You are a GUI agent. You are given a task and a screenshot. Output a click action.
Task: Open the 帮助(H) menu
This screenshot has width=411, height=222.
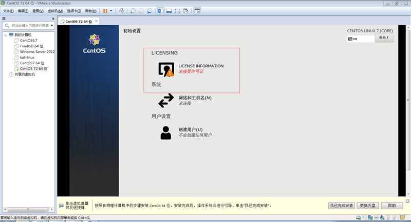click(x=91, y=11)
